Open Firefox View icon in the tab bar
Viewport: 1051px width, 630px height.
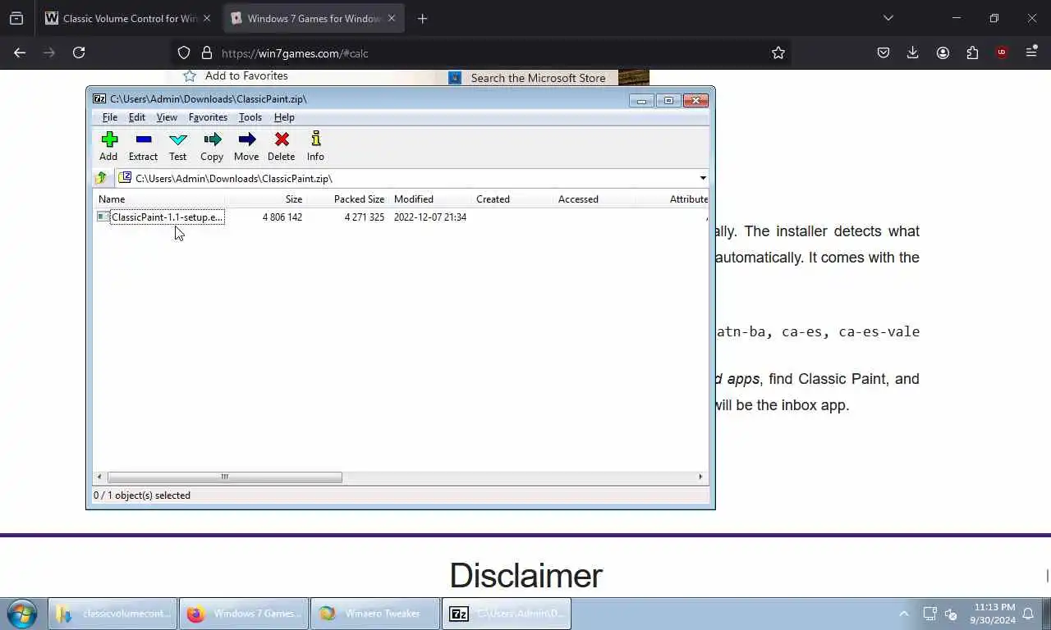(16, 18)
